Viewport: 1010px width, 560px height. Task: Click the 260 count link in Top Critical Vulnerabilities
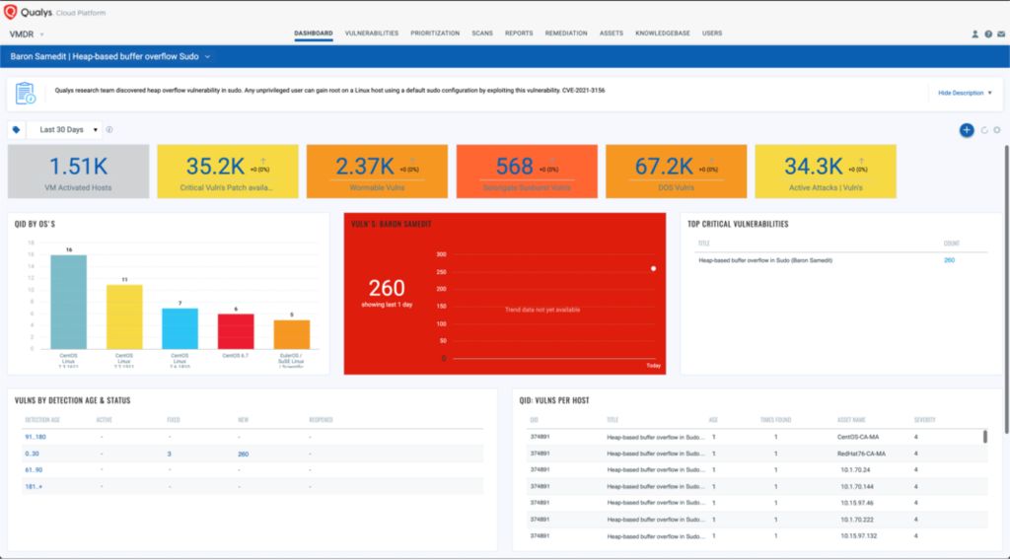[949, 260]
